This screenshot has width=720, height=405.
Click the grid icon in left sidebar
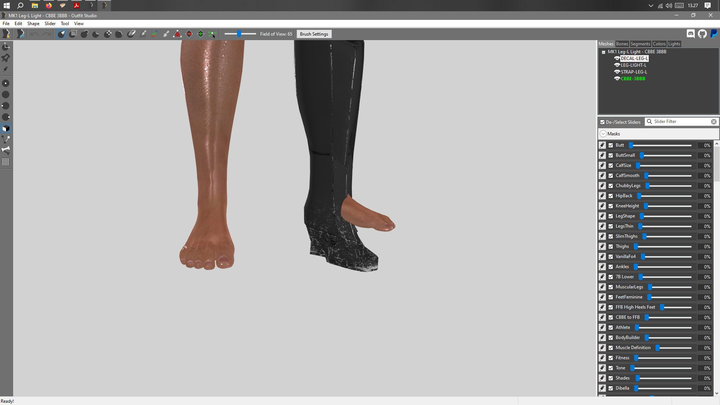click(x=6, y=162)
